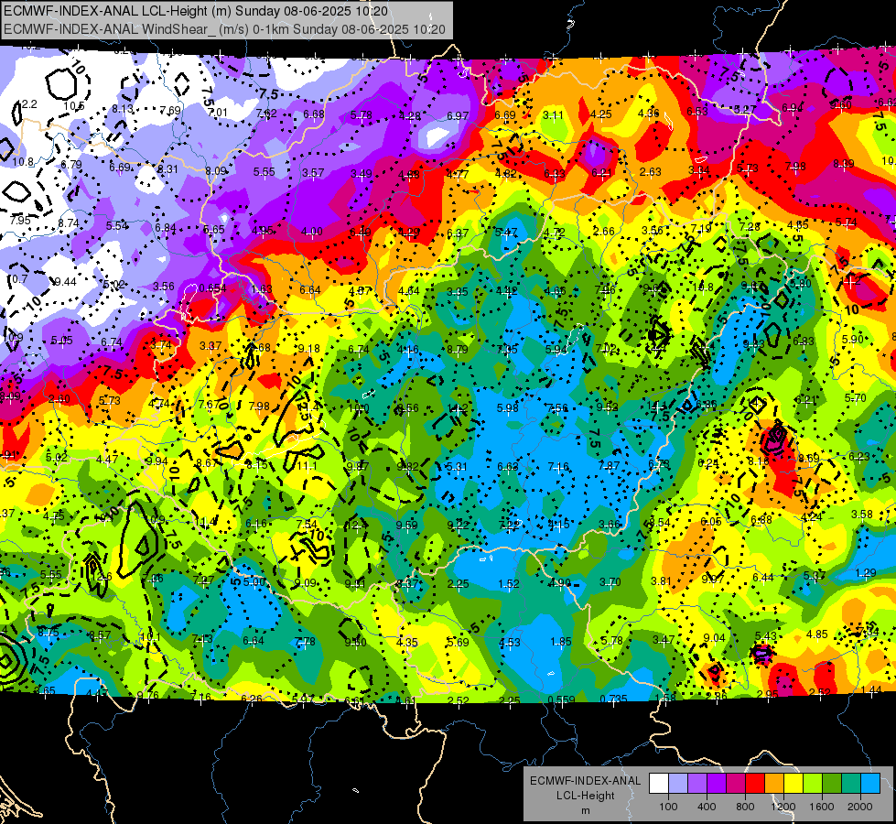Click the grid value 2.63
The width and height of the screenshot is (896, 824).
(x=651, y=172)
